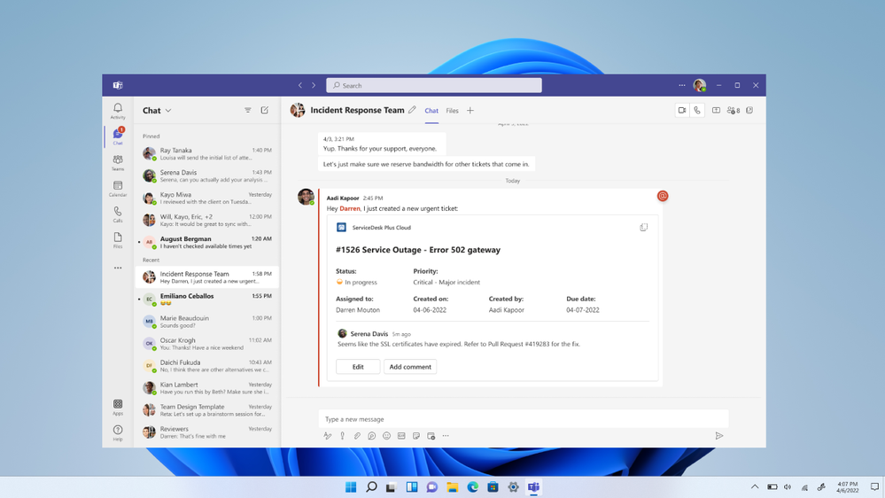Open Will, Kayo, Eric, +2 group chat
The image size is (885, 498).
click(207, 220)
